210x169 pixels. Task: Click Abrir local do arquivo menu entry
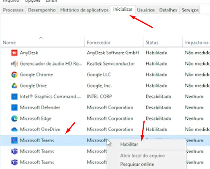pos(143,156)
